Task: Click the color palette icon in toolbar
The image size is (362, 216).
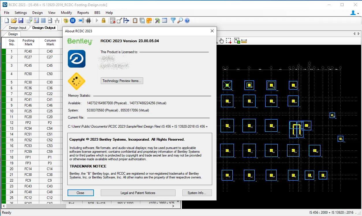Action: [x=66, y=21]
